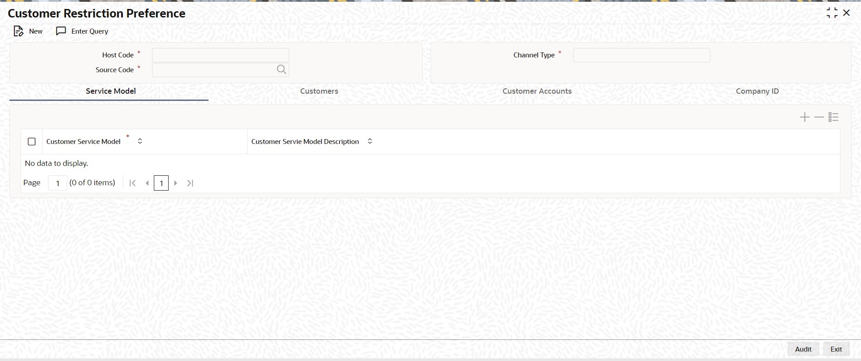
Task: Click the Page number input box
Action: 57,183
